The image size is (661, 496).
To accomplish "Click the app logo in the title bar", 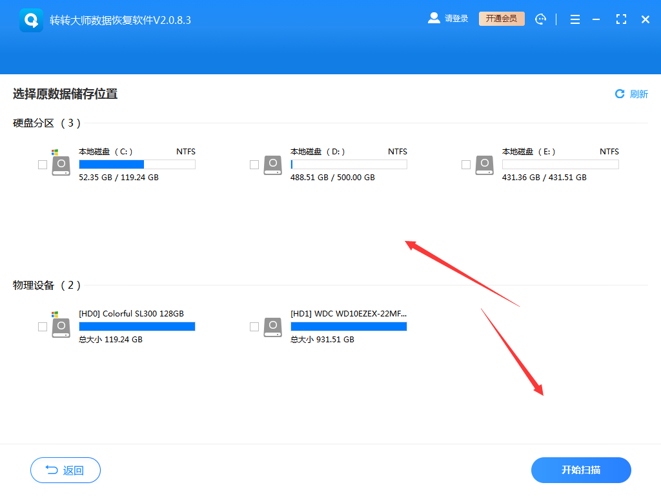I will (30, 19).
